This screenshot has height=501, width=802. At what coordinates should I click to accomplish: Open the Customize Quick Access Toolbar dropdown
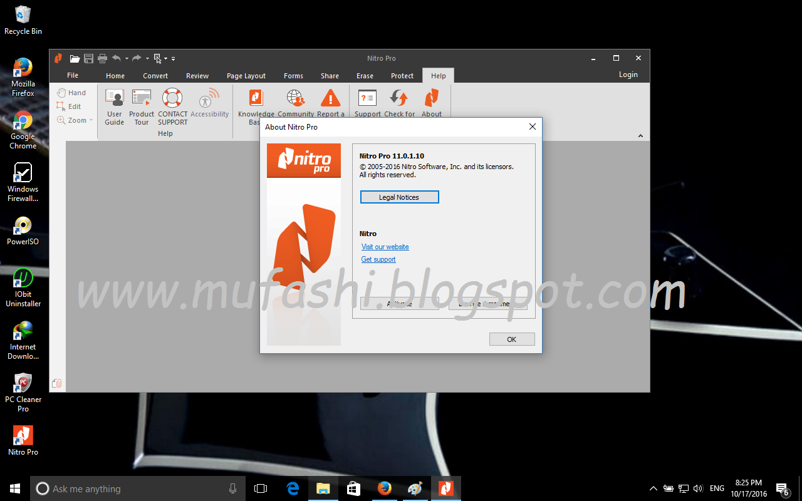click(x=174, y=59)
